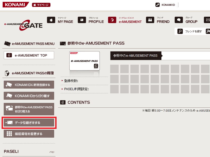Click the KONAMI ID key icon
210x157 pixels.
(157, 5)
